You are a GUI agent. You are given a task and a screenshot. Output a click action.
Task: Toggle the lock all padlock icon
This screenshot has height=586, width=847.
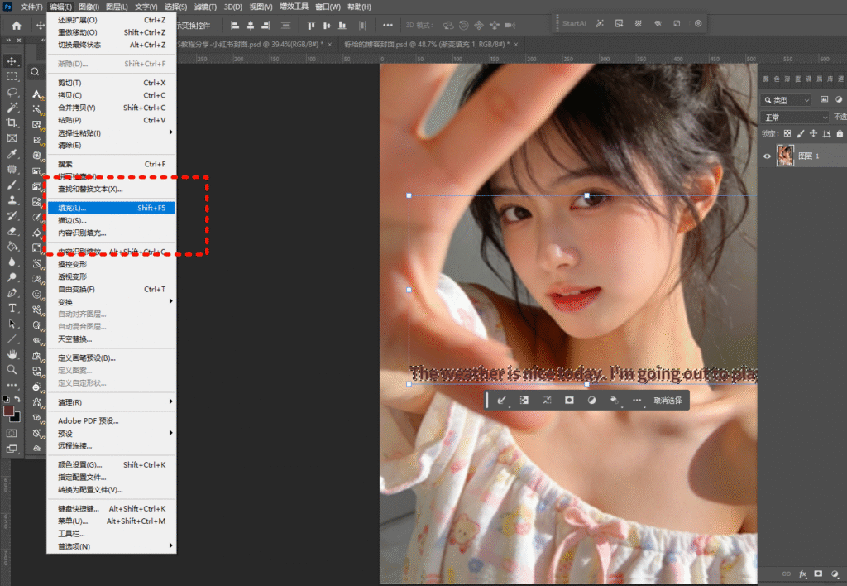(x=840, y=133)
